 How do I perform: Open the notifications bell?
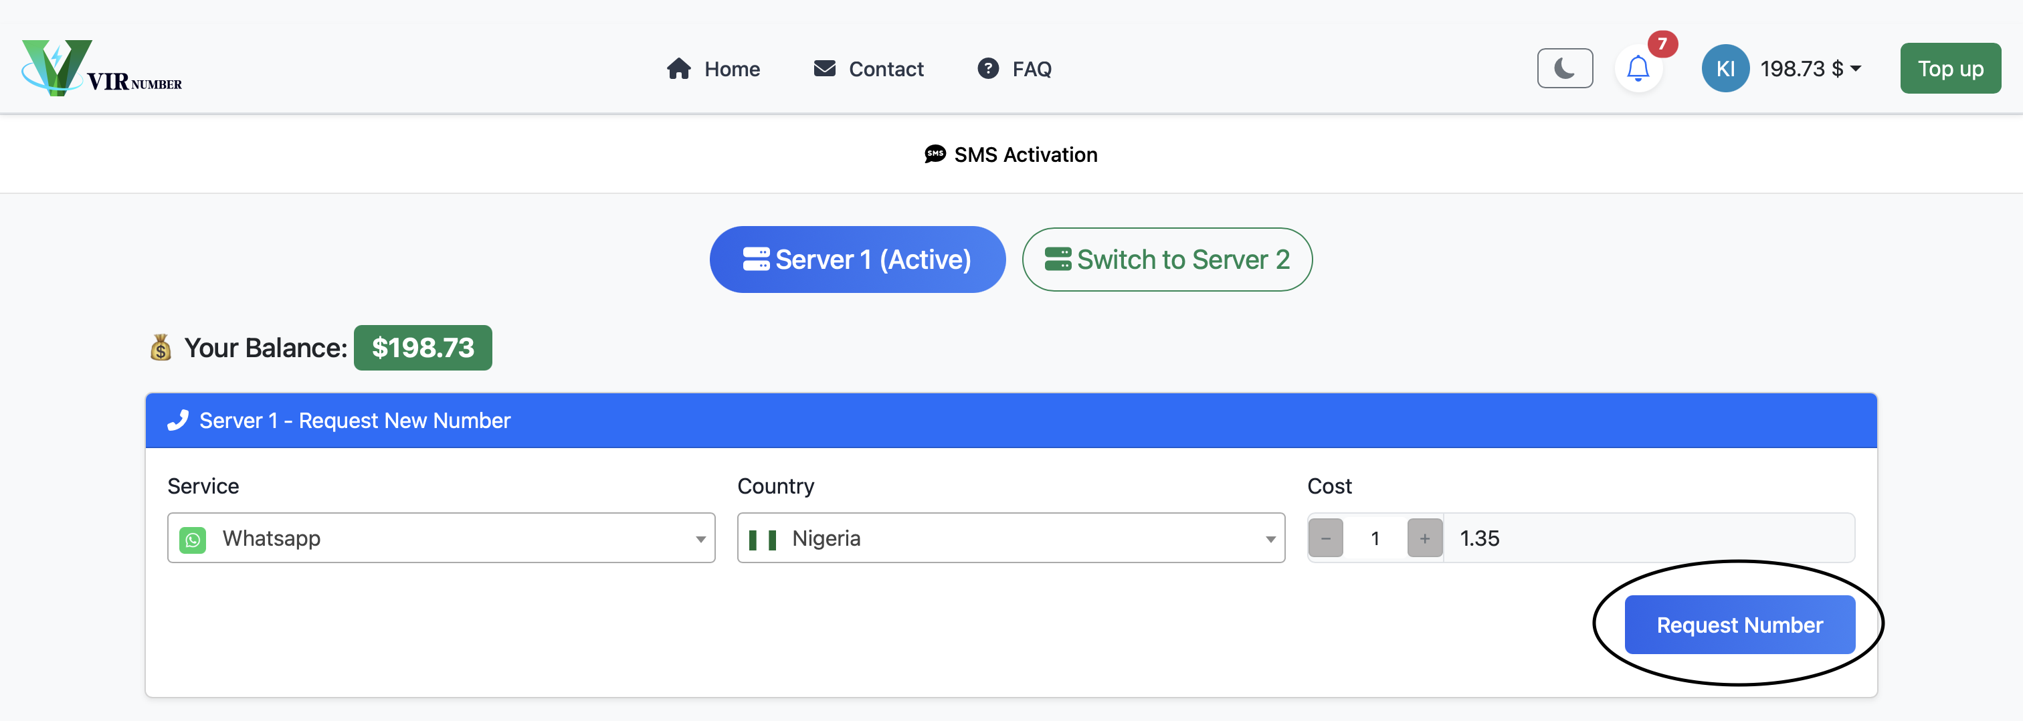(x=1638, y=69)
